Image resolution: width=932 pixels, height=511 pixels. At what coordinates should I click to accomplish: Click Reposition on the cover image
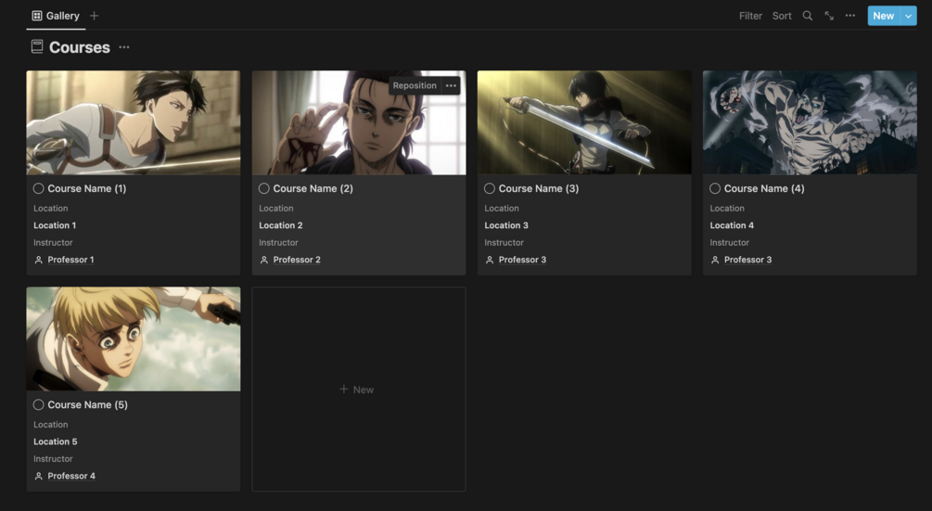coord(415,85)
